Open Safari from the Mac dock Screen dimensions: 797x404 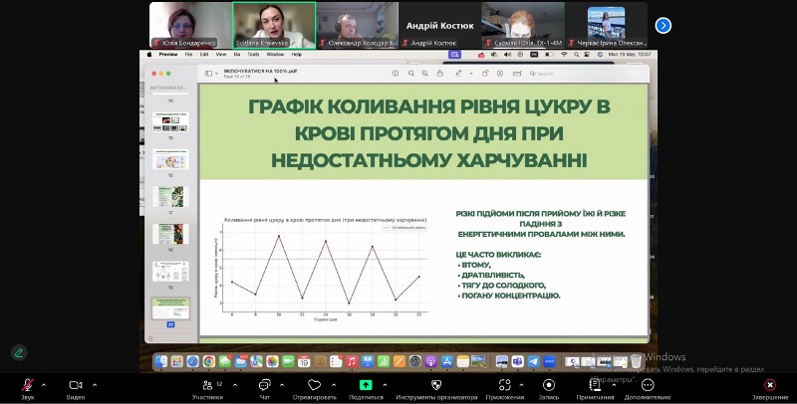(192, 361)
